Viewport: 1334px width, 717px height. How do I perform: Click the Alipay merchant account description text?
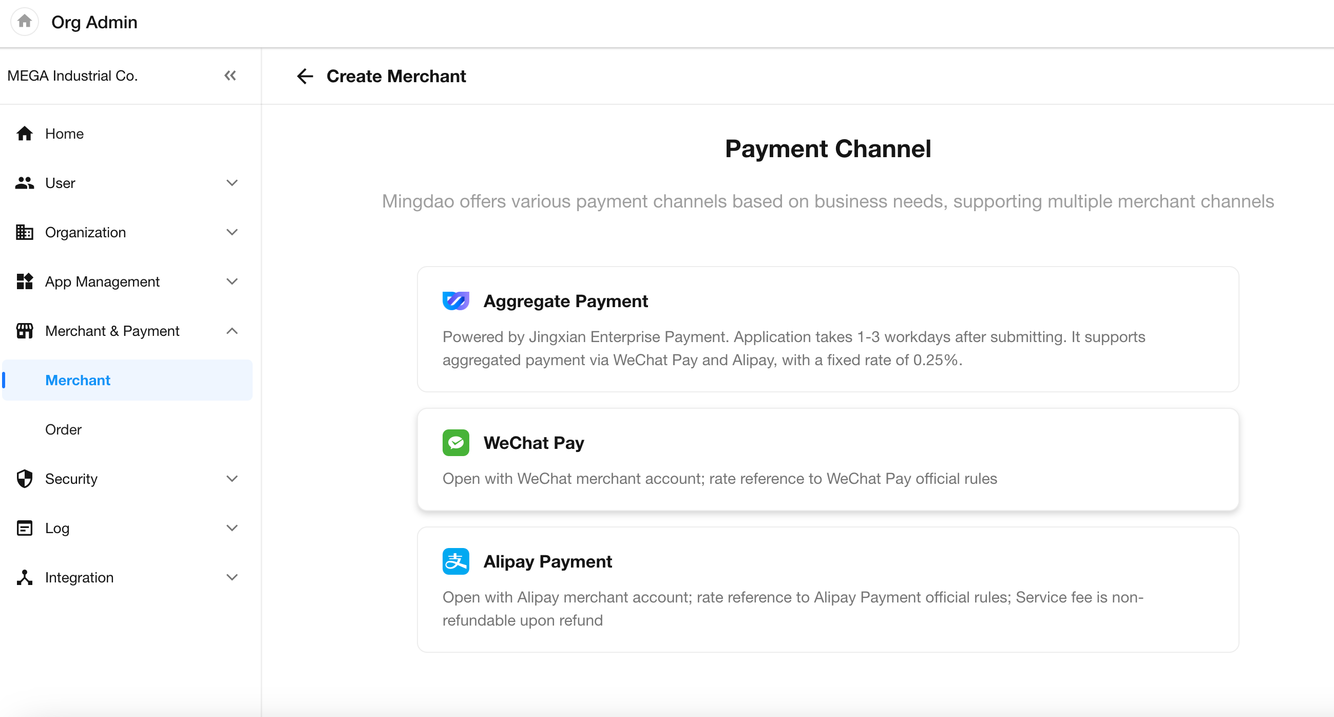(x=792, y=608)
